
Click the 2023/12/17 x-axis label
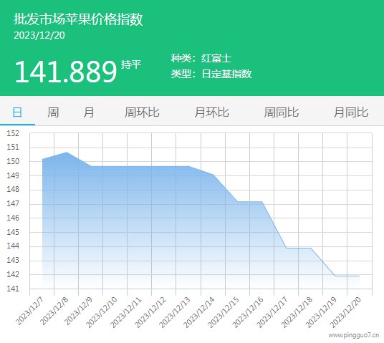tap(272, 312)
